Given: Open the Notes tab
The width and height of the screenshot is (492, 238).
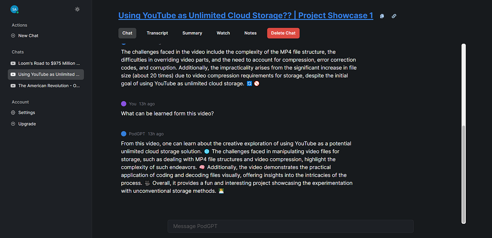Looking at the screenshot, I should tap(250, 33).
